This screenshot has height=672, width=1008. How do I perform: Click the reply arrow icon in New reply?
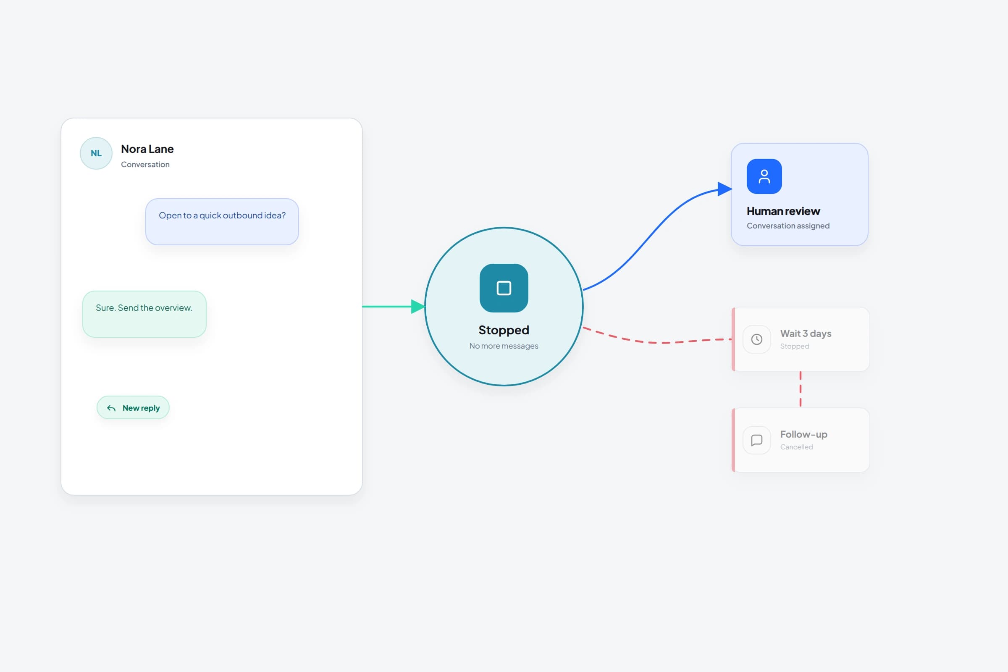111,408
